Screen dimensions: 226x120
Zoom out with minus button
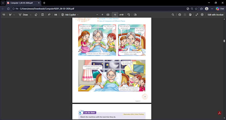pyautogui.click(x=97, y=15)
